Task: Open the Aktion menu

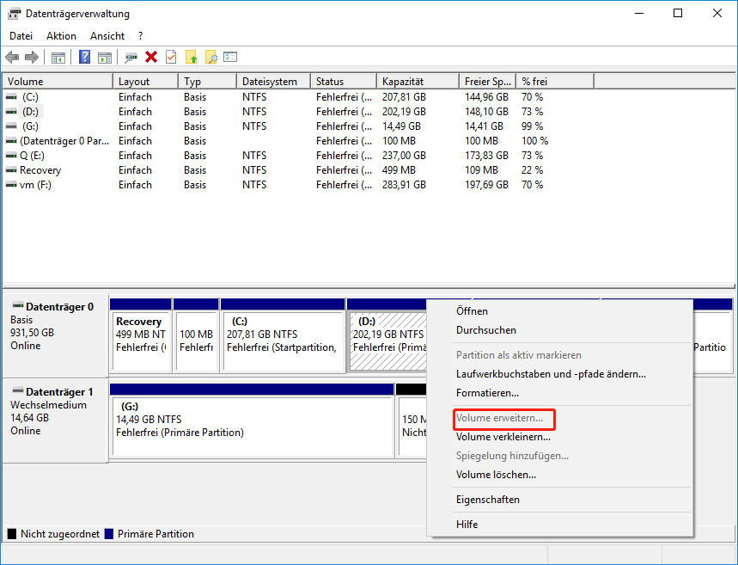Action: pyautogui.click(x=60, y=35)
